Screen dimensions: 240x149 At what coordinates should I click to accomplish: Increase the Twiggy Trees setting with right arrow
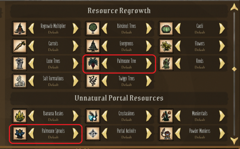[149, 81]
